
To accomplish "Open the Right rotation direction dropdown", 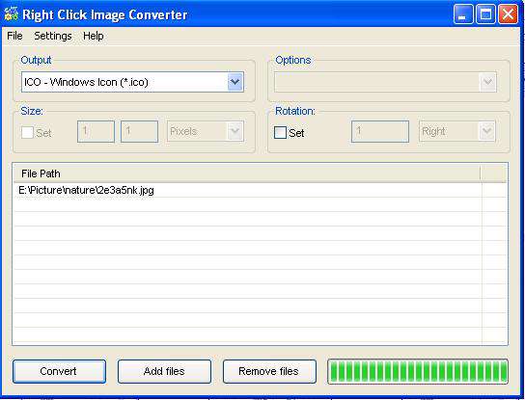I will [486, 131].
